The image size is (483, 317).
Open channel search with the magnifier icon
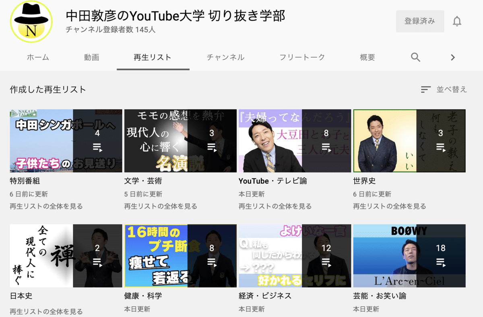[415, 57]
